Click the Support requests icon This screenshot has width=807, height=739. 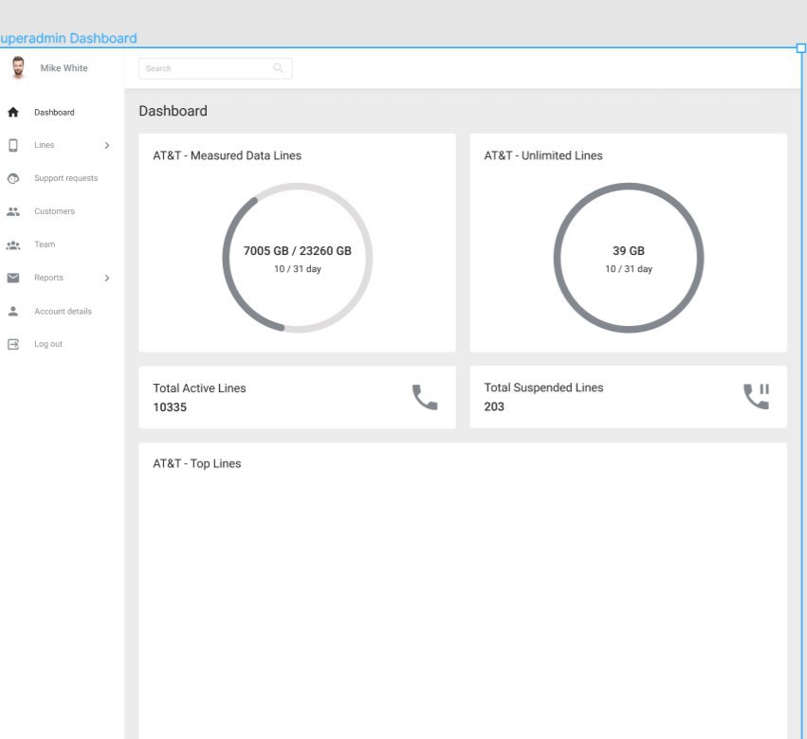[13, 178]
